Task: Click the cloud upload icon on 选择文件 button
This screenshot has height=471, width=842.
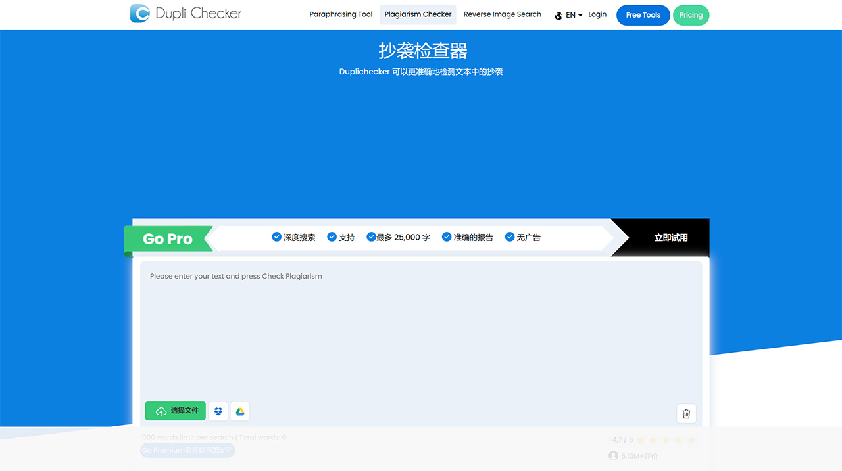Action: coord(161,411)
